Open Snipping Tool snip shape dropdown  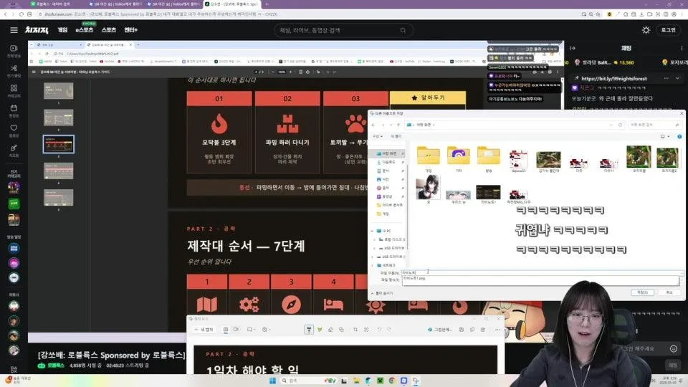click(x=252, y=330)
